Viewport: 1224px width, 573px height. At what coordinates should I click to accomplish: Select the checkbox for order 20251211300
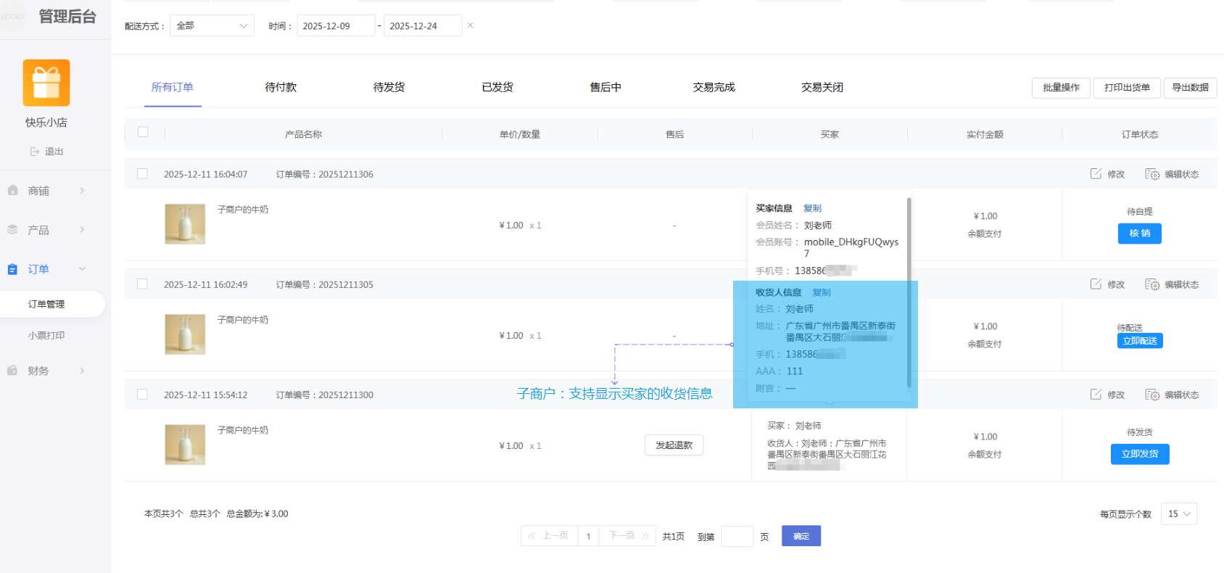click(143, 395)
